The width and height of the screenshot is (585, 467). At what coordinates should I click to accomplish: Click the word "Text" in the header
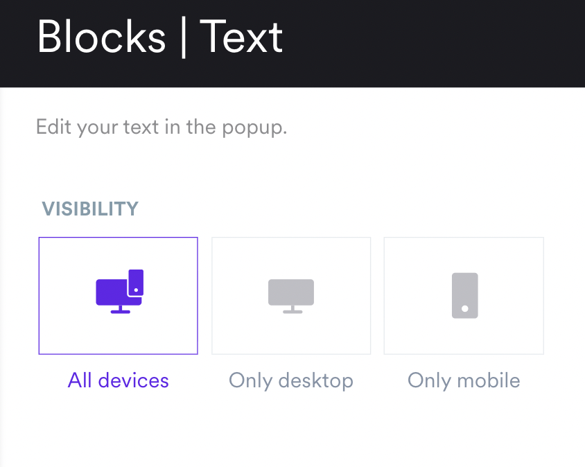point(241,37)
